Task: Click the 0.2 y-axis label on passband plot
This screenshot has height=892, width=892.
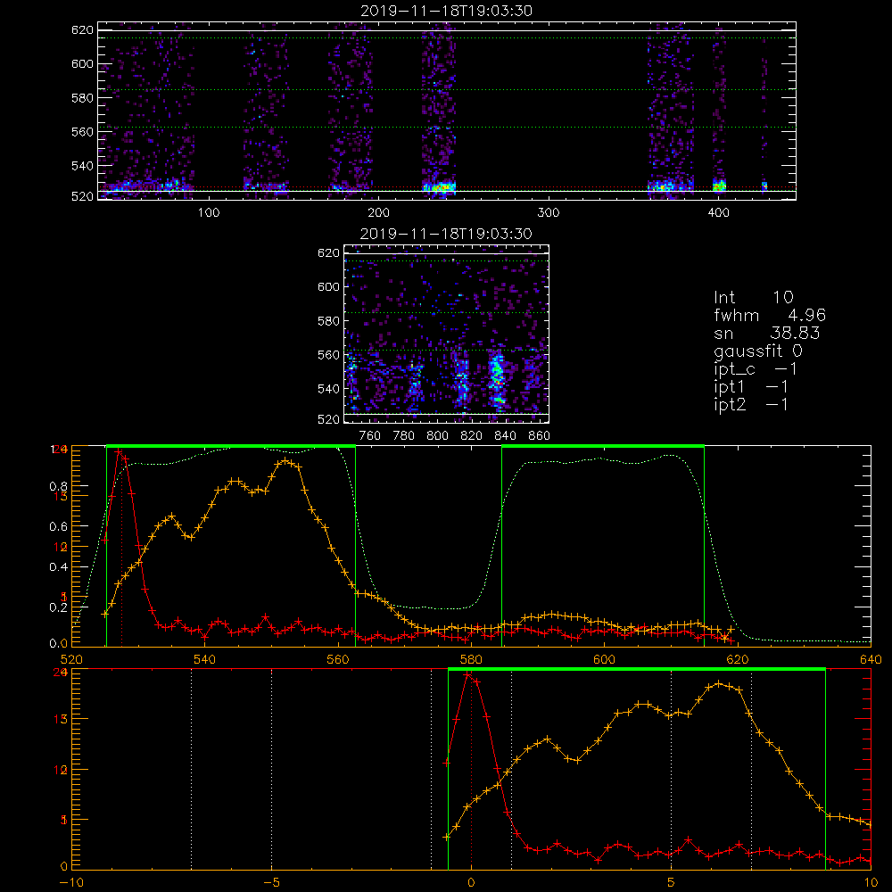Action: 59,607
